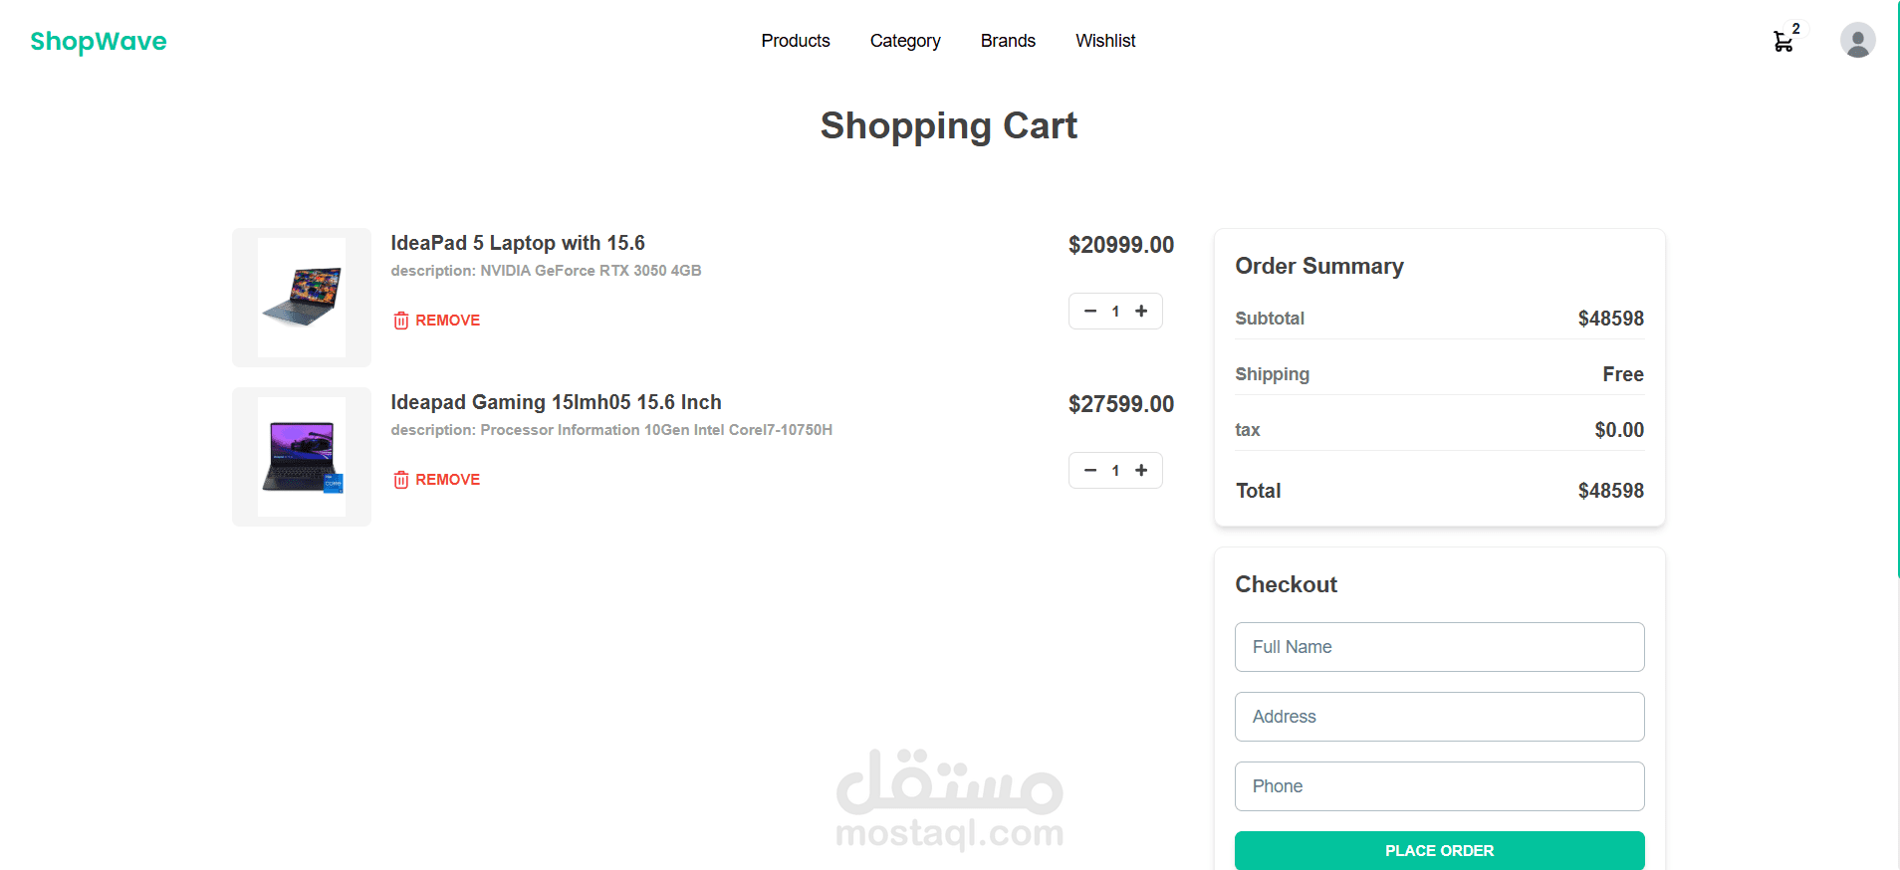Image resolution: width=1900 pixels, height=870 pixels.
Task: Increase IdeaPad 5 Laptop quantity
Action: [x=1141, y=312]
